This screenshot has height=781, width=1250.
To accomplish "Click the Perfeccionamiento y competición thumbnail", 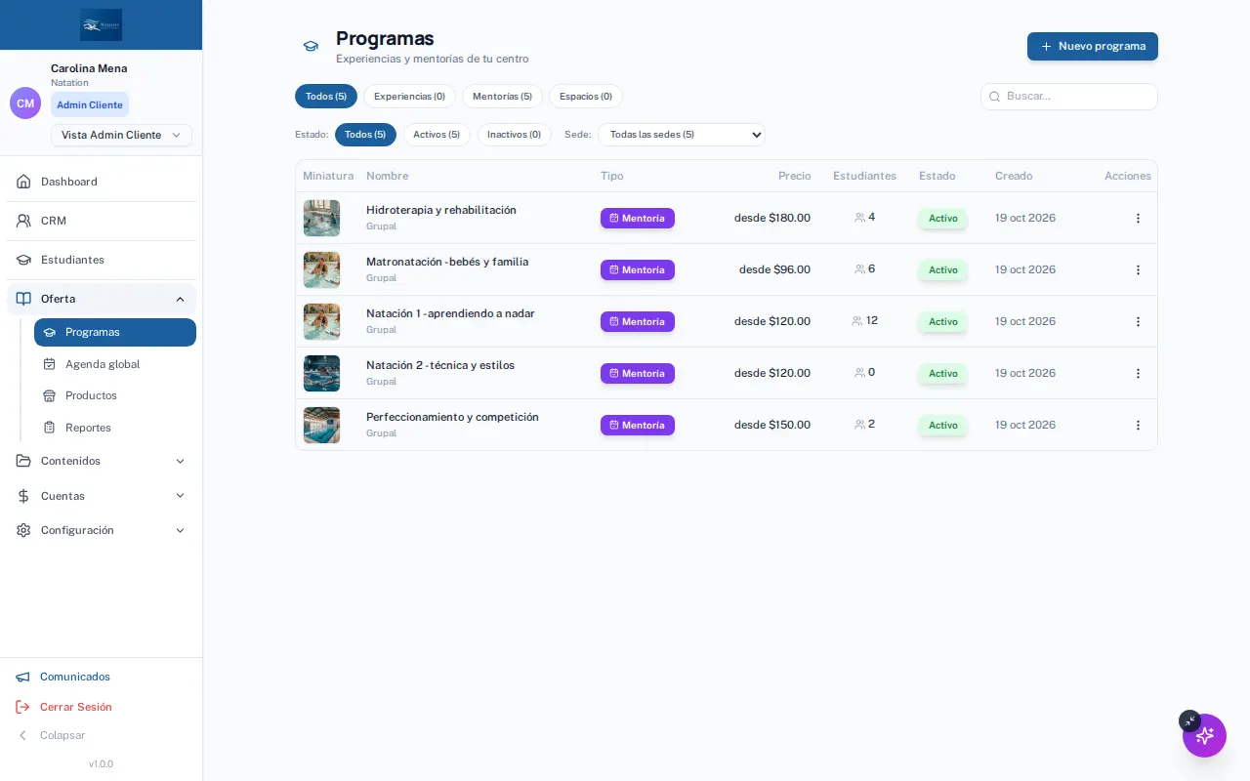I will click(321, 425).
